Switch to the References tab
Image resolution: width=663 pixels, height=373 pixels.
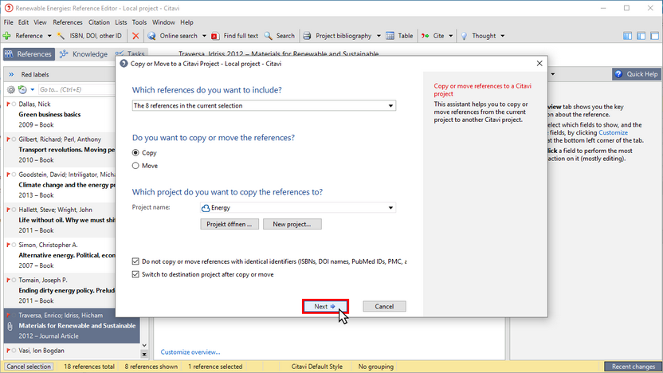point(29,54)
